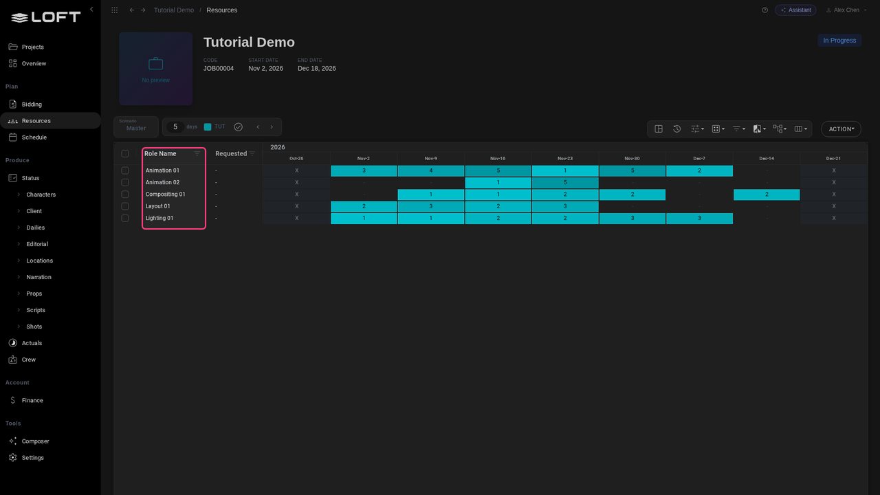Open the grid density dropdown
This screenshot has height=495, width=880.
pyautogui.click(x=718, y=129)
